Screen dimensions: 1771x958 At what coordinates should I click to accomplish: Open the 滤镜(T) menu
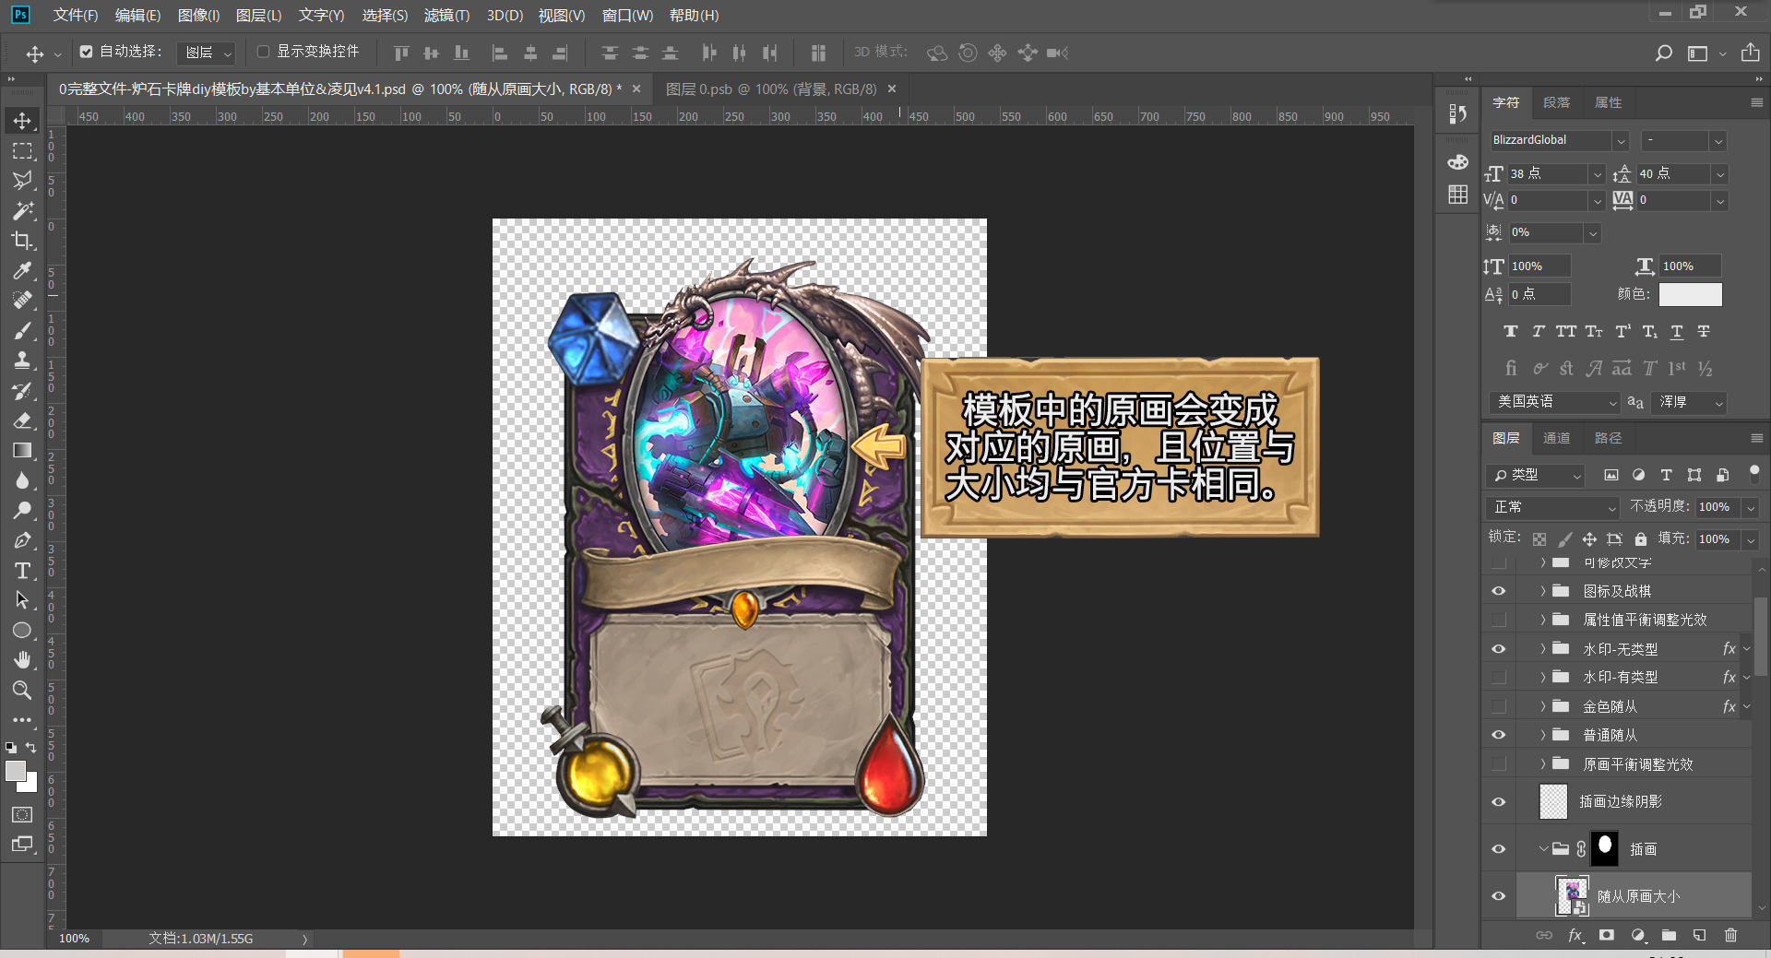[446, 16]
